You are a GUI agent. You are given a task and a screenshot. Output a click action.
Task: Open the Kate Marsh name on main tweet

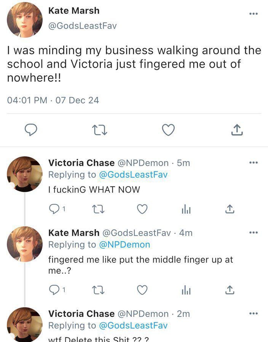click(74, 11)
